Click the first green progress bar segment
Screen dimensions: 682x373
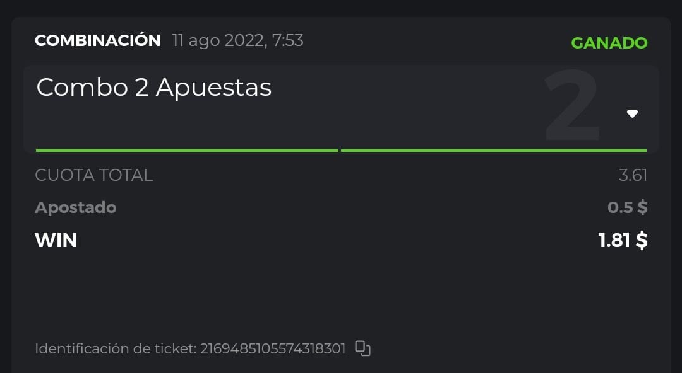pyautogui.click(x=187, y=151)
